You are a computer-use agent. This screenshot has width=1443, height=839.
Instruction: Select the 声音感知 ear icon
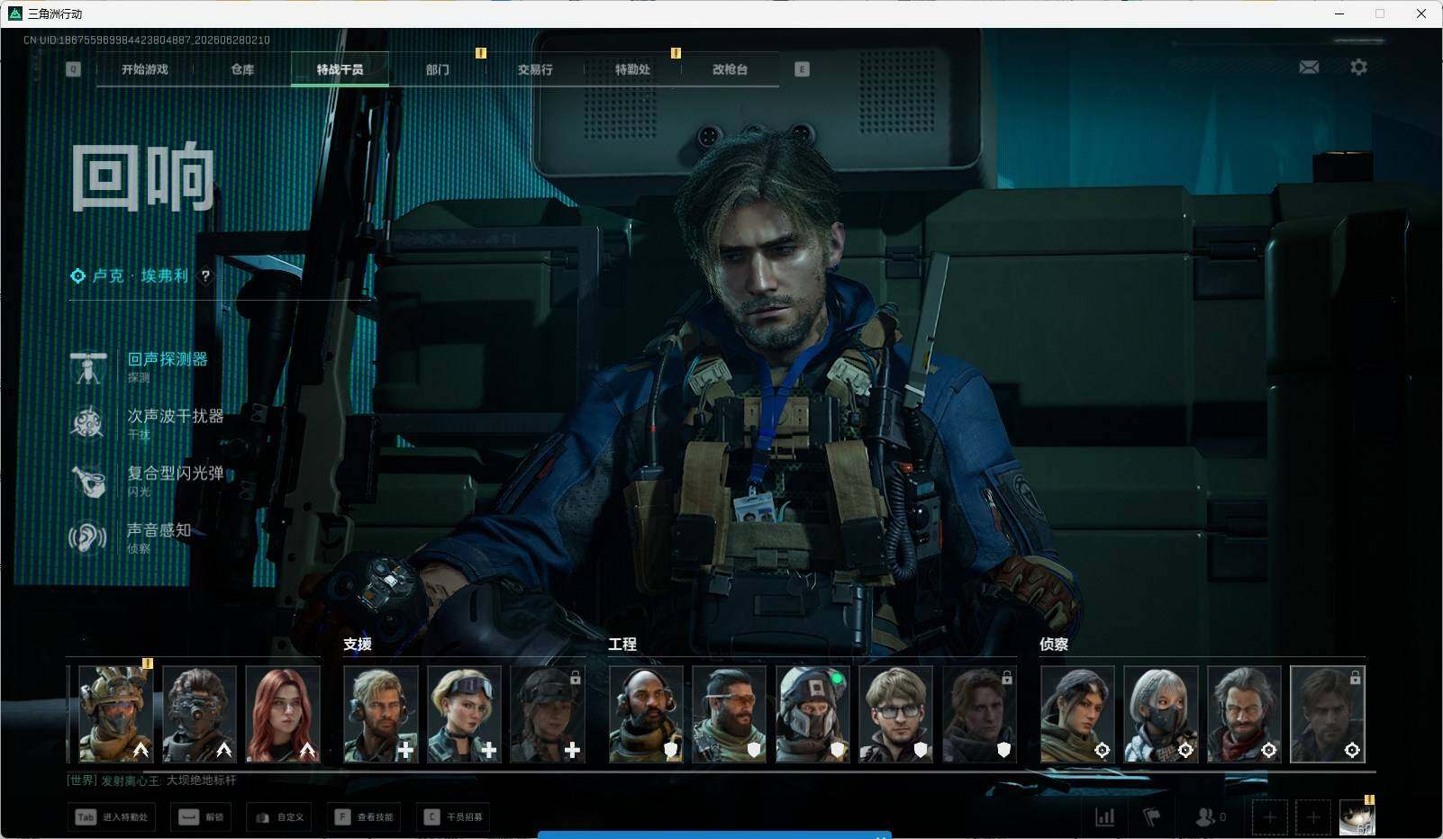pyautogui.click(x=88, y=537)
